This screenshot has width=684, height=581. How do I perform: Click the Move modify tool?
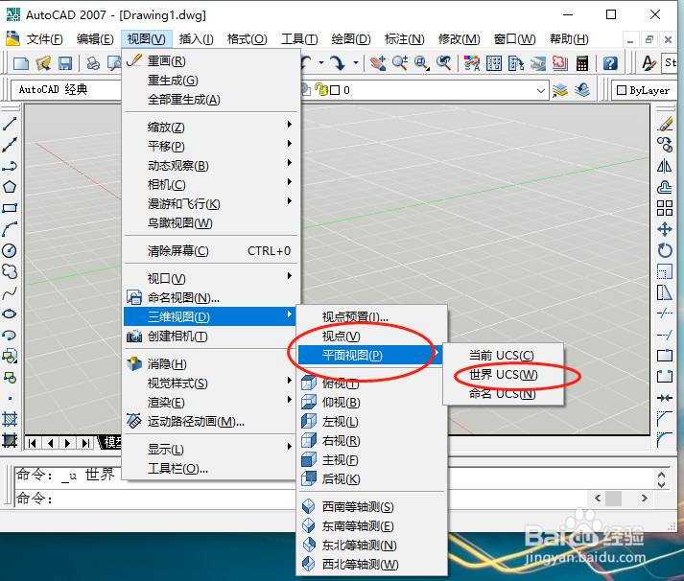[x=665, y=229]
